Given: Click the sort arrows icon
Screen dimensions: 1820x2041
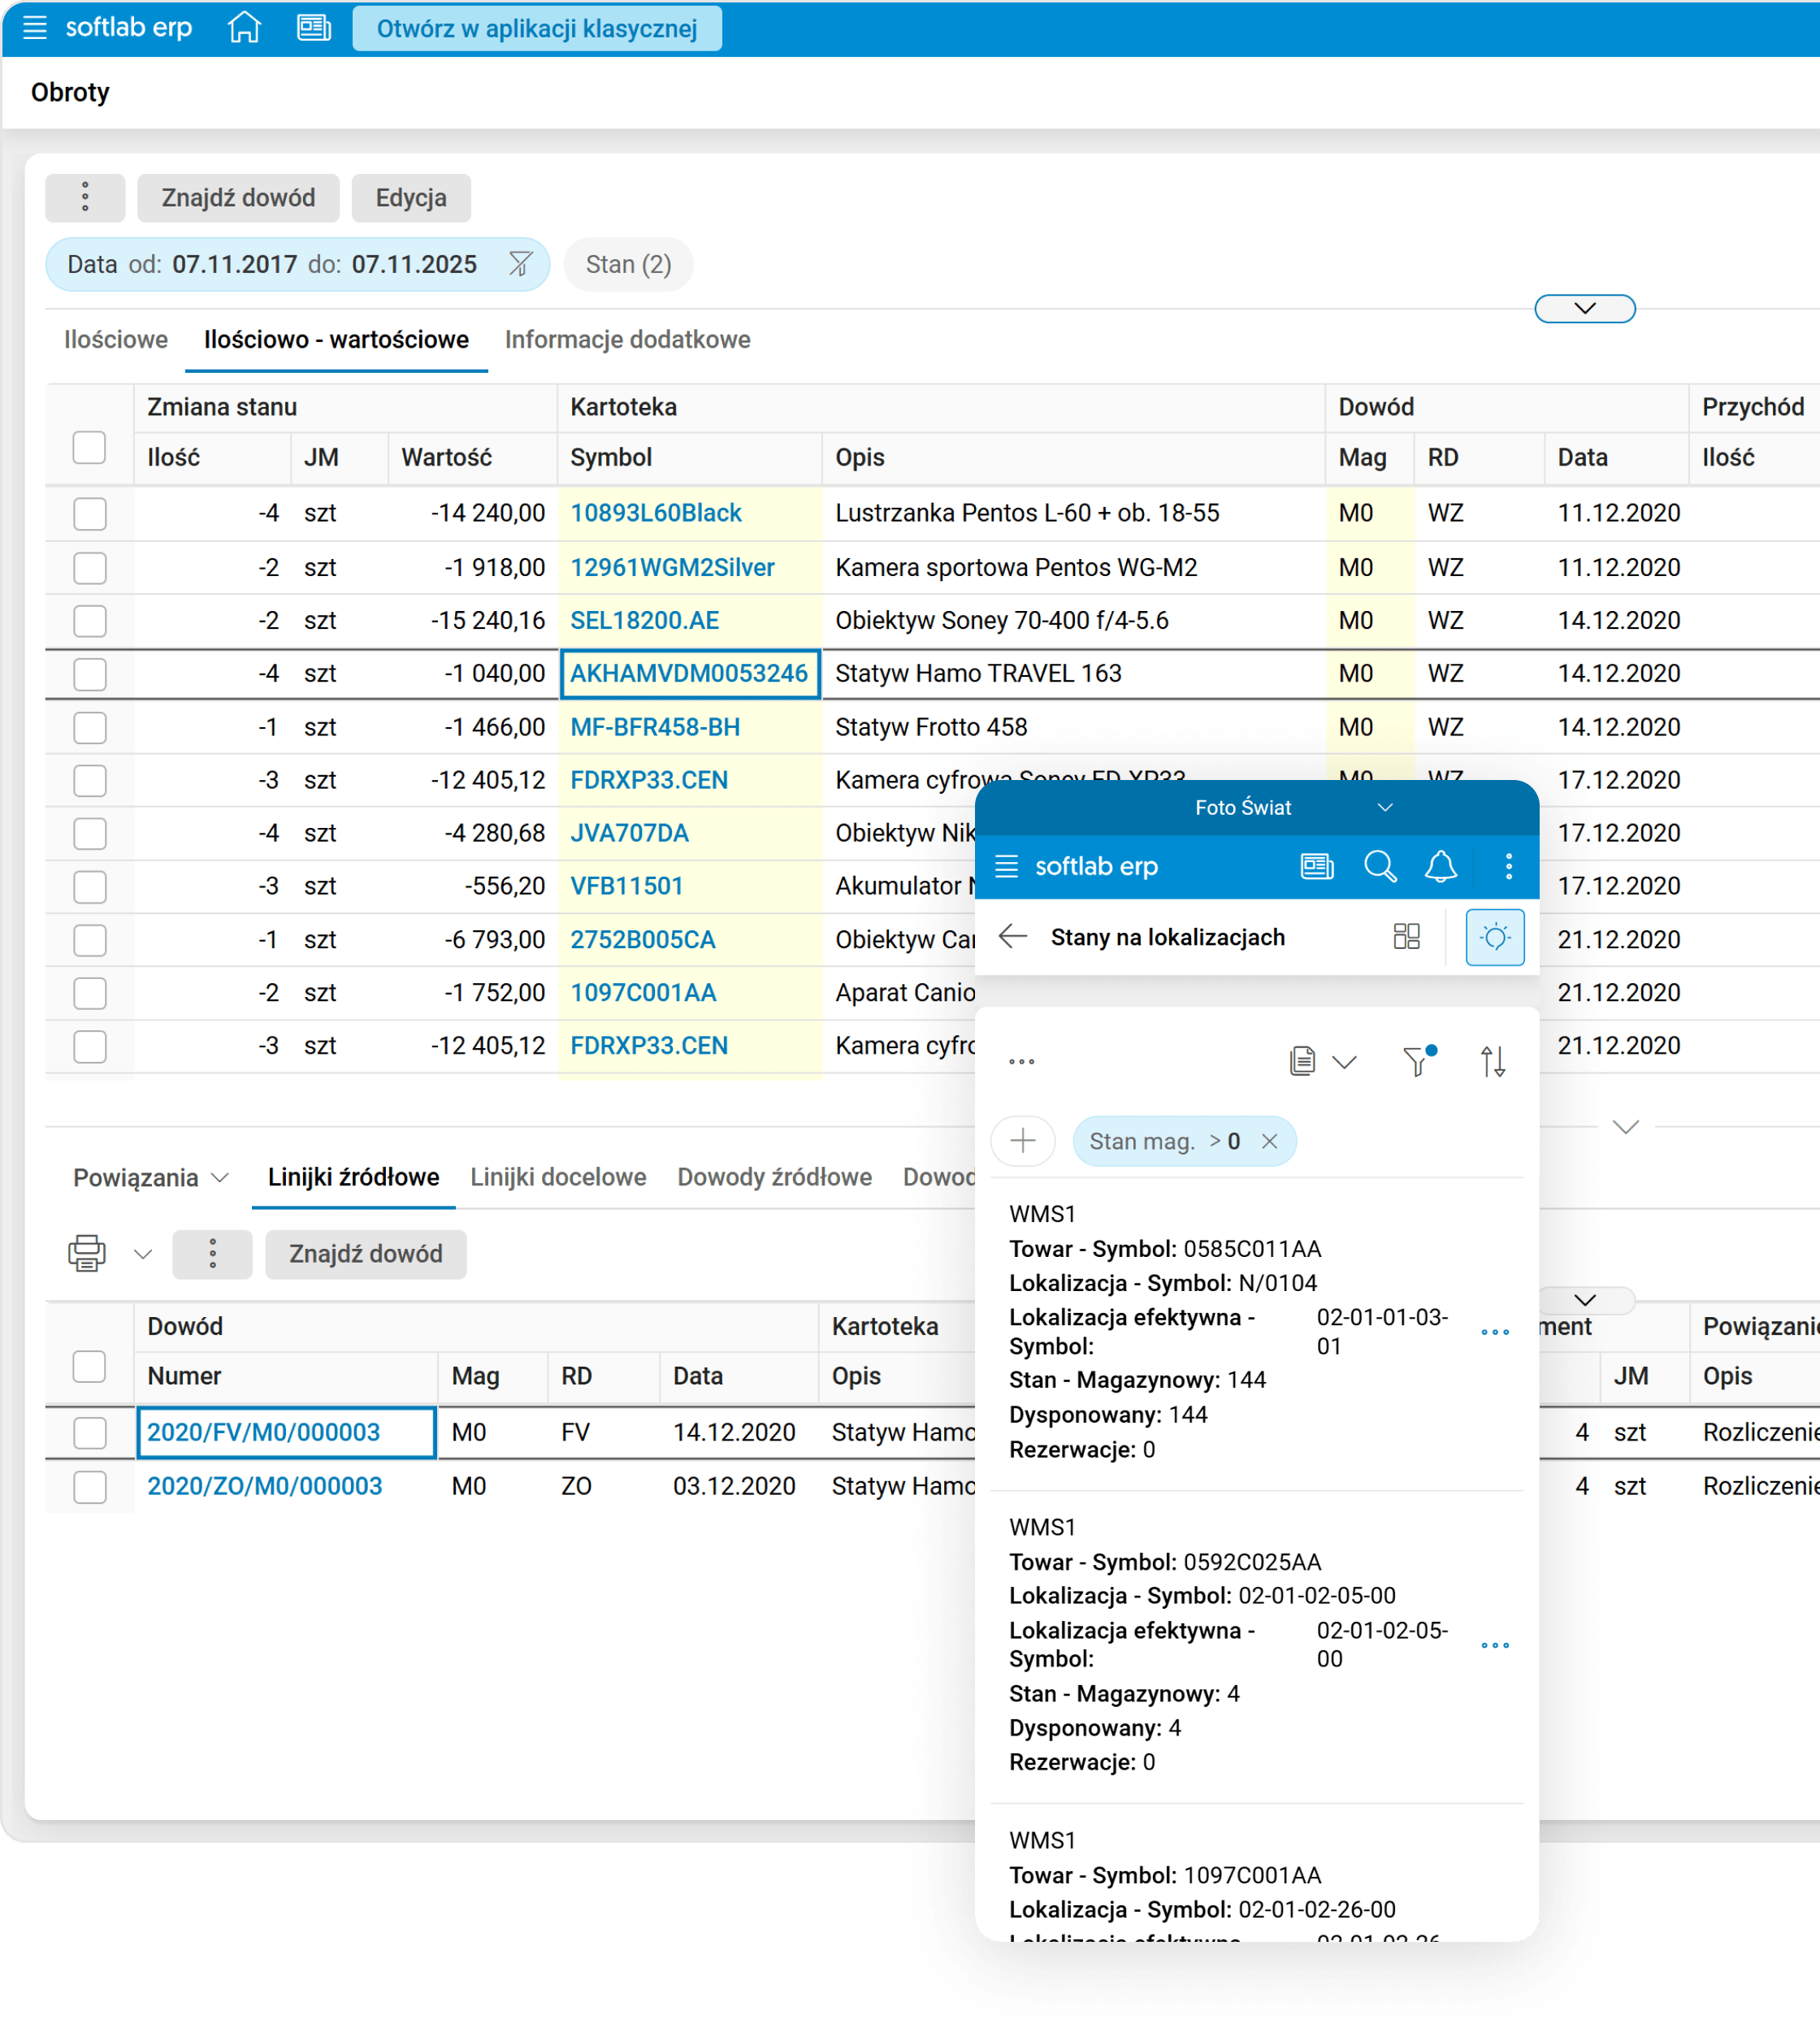Looking at the screenshot, I should tap(1492, 1061).
